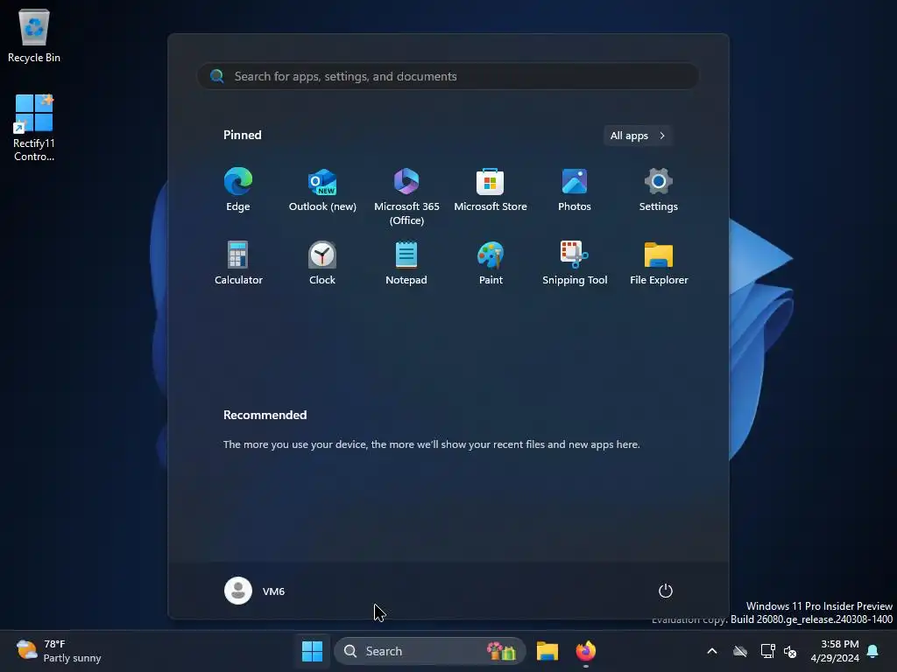Screen dimensions: 897x672
Task: Open the Edge pinned app
Action: click(238, 190)
